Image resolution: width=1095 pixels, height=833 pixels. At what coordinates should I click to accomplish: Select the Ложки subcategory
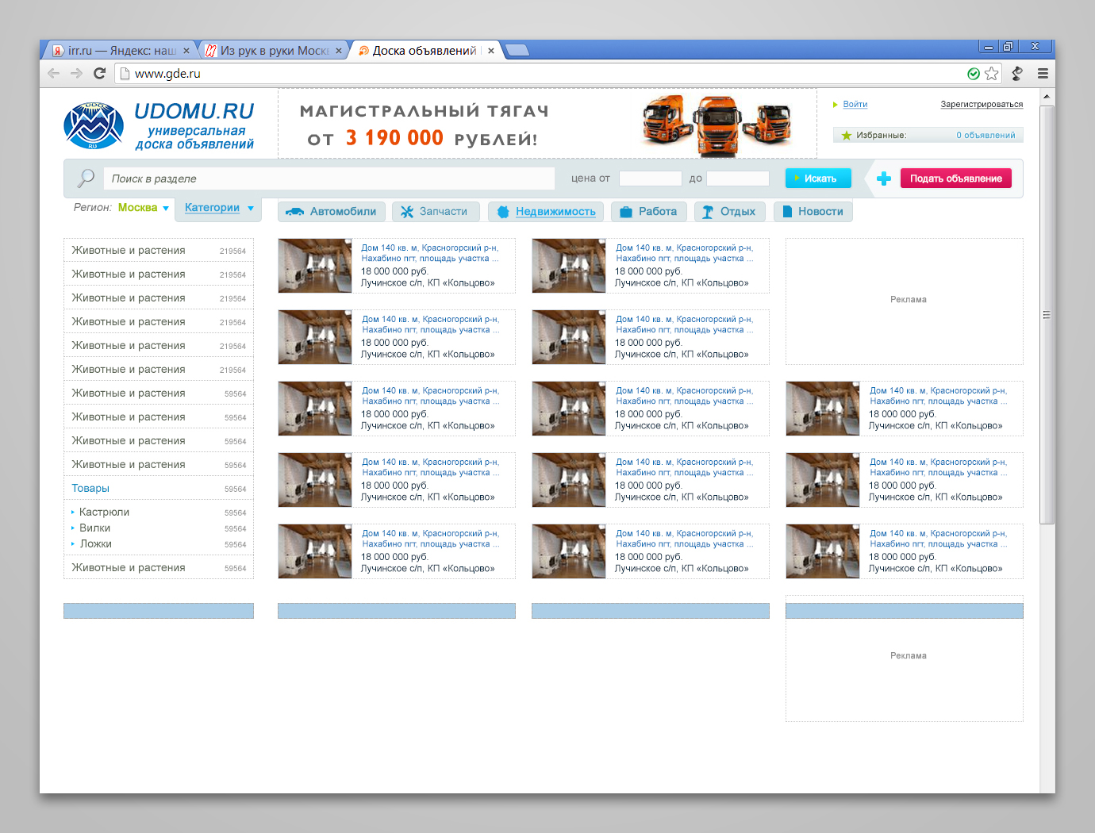95,544
